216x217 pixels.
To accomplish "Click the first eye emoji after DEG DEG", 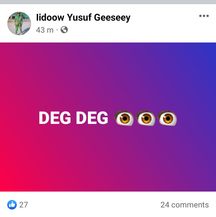I will point(124,118).
